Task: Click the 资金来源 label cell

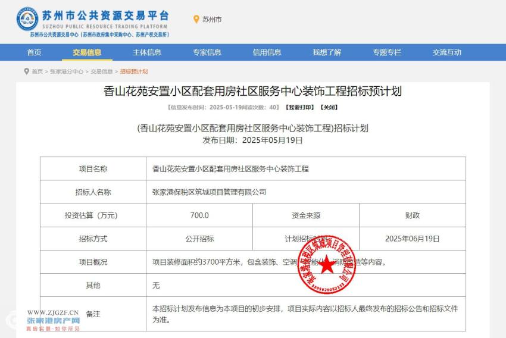Action: pyautogui.click(x=306, y=215)
